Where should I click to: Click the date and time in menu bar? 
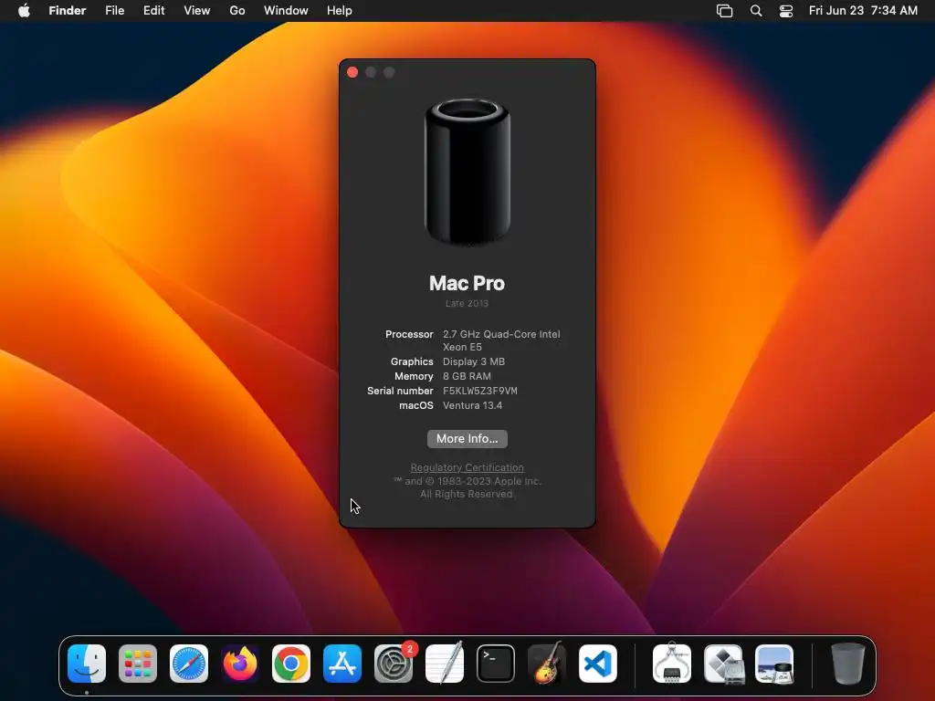[x=863, y=11]
